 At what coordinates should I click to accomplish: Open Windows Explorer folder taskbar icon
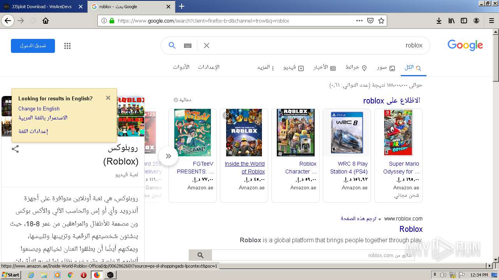pos(44,275)
